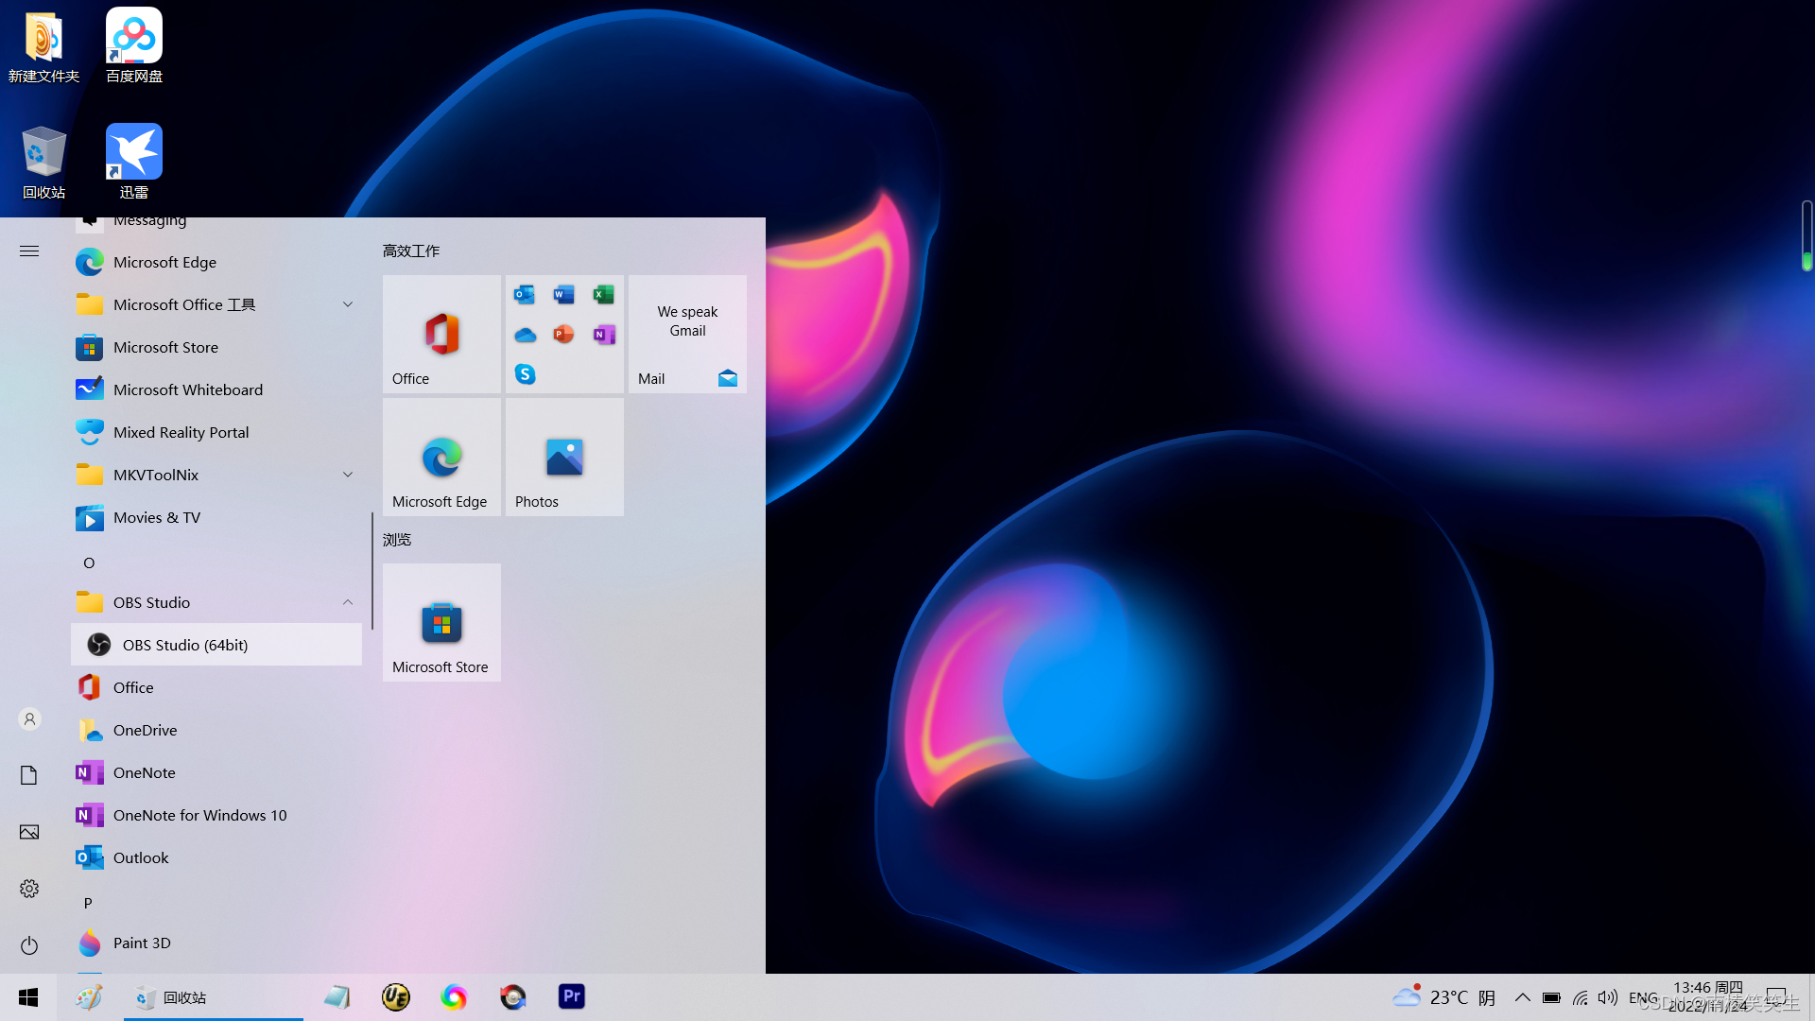Open volume control tray icon
The image size is (1815, 1021).
tap(1607, 997)
